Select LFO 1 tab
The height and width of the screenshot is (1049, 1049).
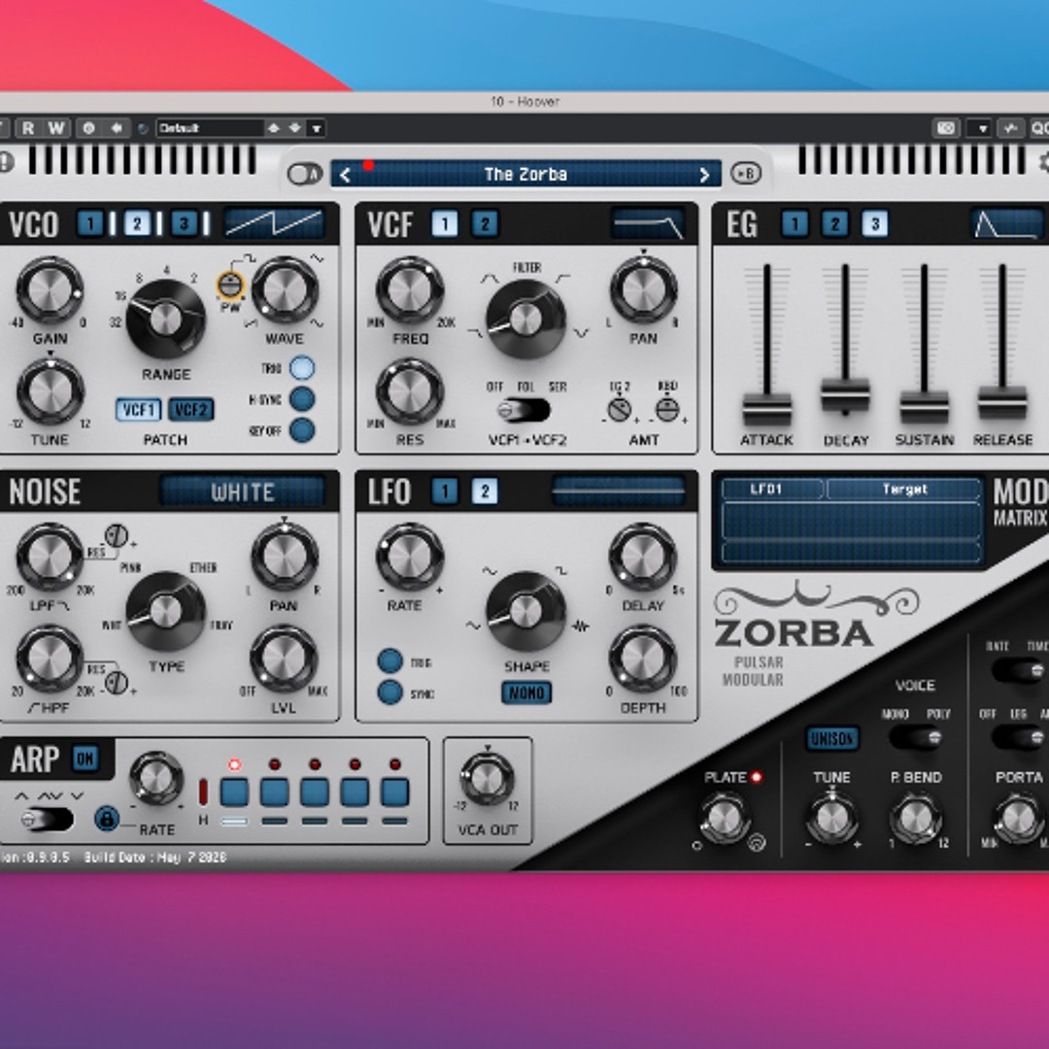pos(444,491)
